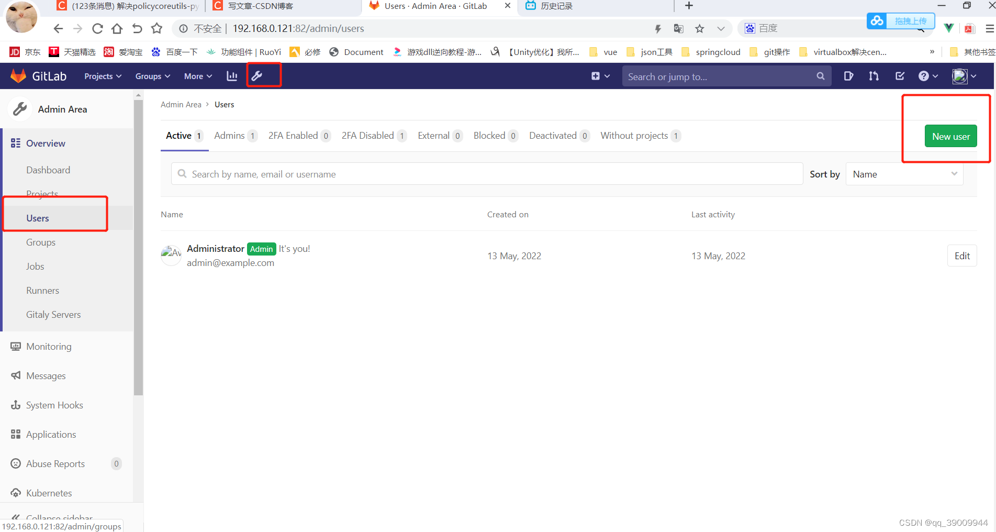996x532 pixels.
Task: Open the Projects dropdown in navbar
Action: tap(103, 76)
